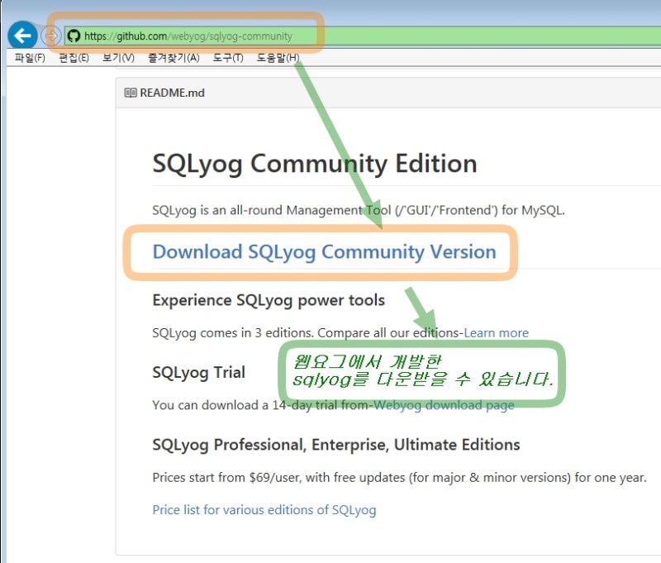Click the forward navigation arrow

[50, 36]
